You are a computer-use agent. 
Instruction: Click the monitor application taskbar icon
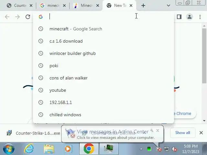point(109,149)
